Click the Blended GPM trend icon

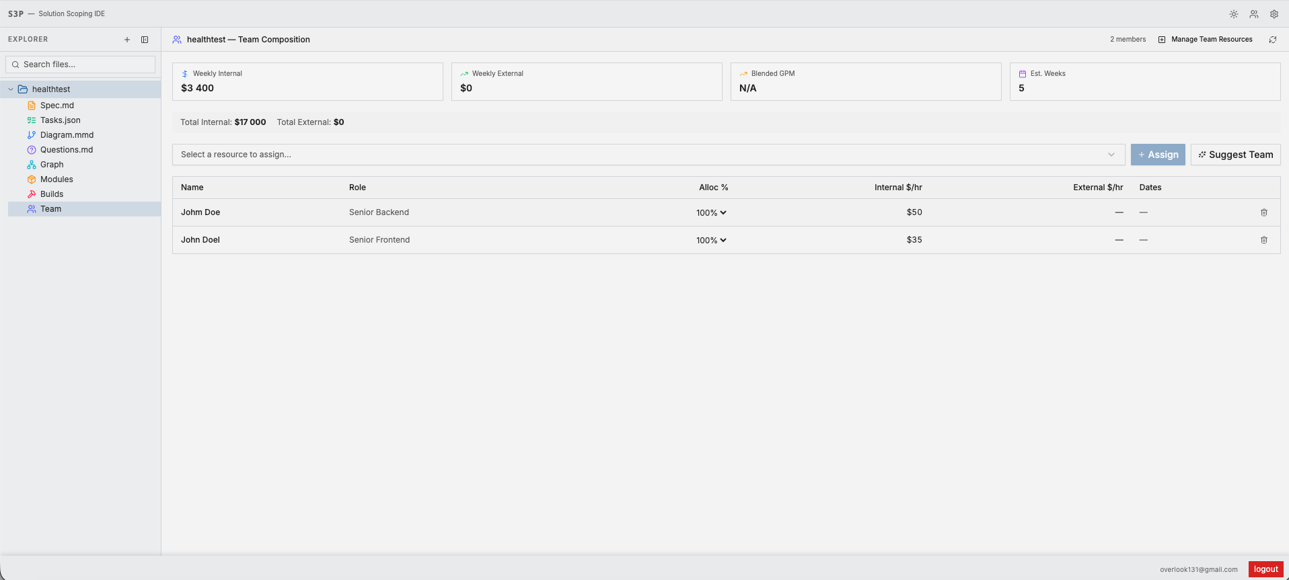coord(743,74)
